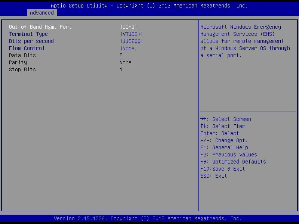Restore settings via F2: Previous Values

tap(228, 155)
